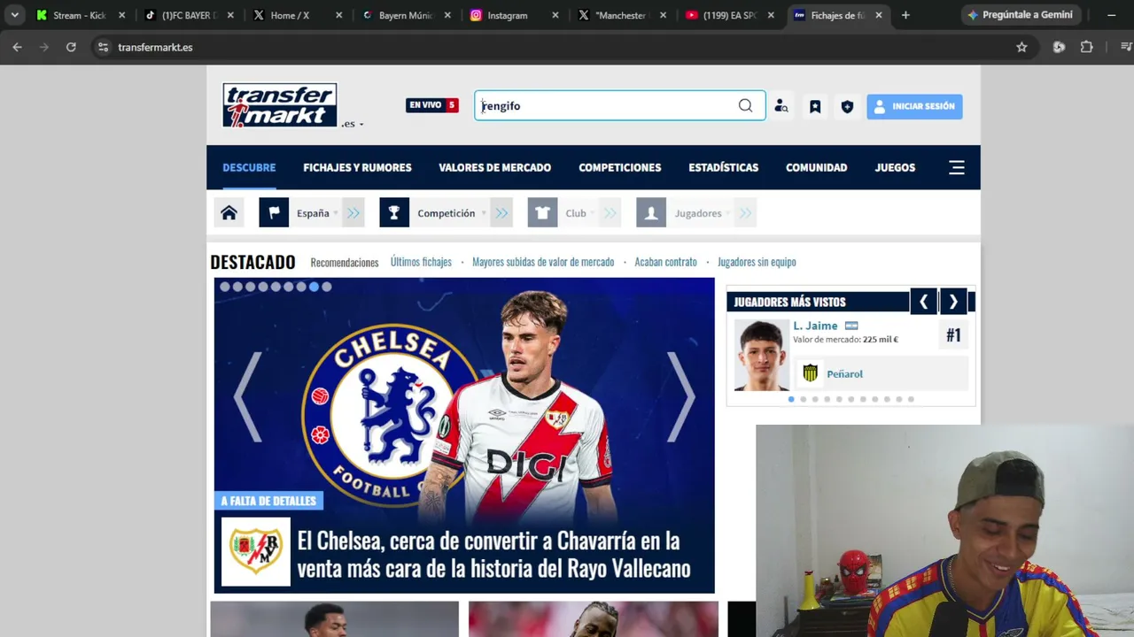The height and width of the screenshot is (637, 1134).
Task: Click the double arrow next to España
Action: click(x=353, y=213)
